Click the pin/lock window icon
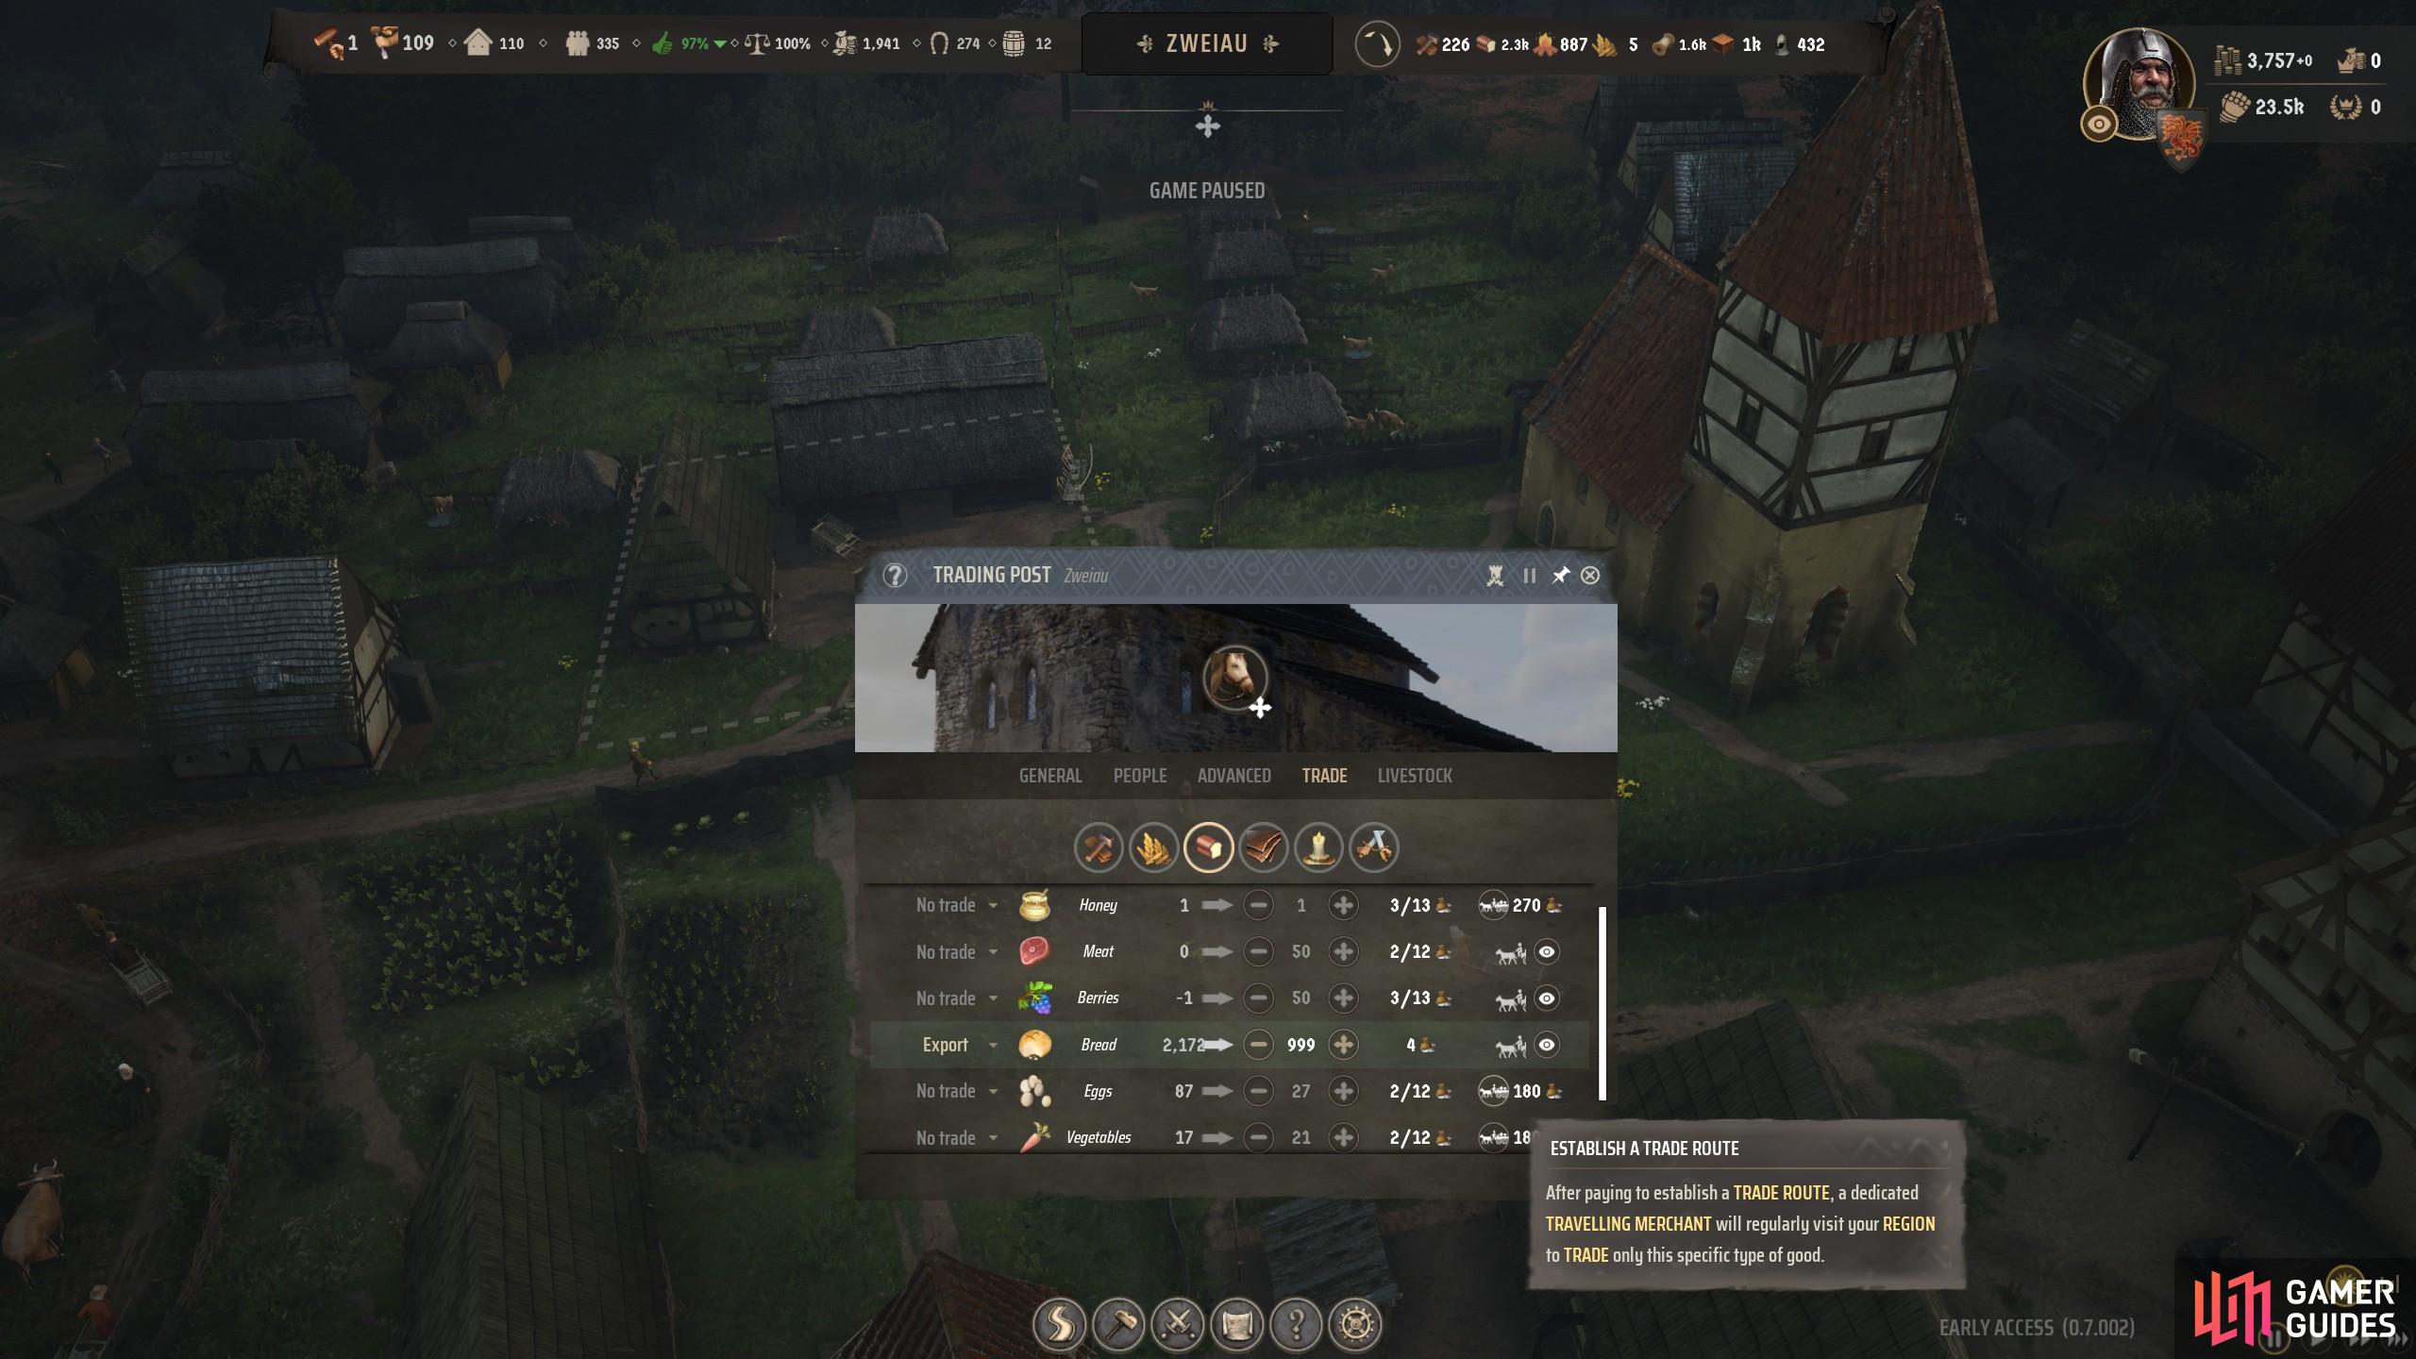The height and width of the screenshot is (1359, 2416). [x=1558, y=576]
